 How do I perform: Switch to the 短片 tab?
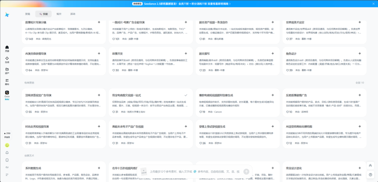click(59, 14)
